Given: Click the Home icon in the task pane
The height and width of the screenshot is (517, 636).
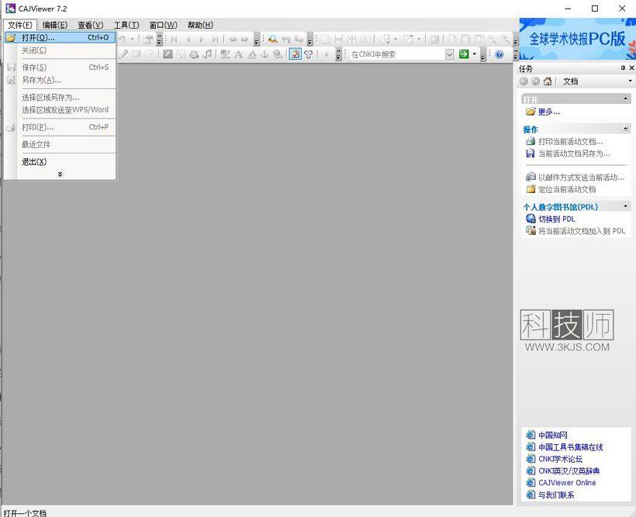Looking at the screenshot, I should pyautogui.click(x=548, y=81).
